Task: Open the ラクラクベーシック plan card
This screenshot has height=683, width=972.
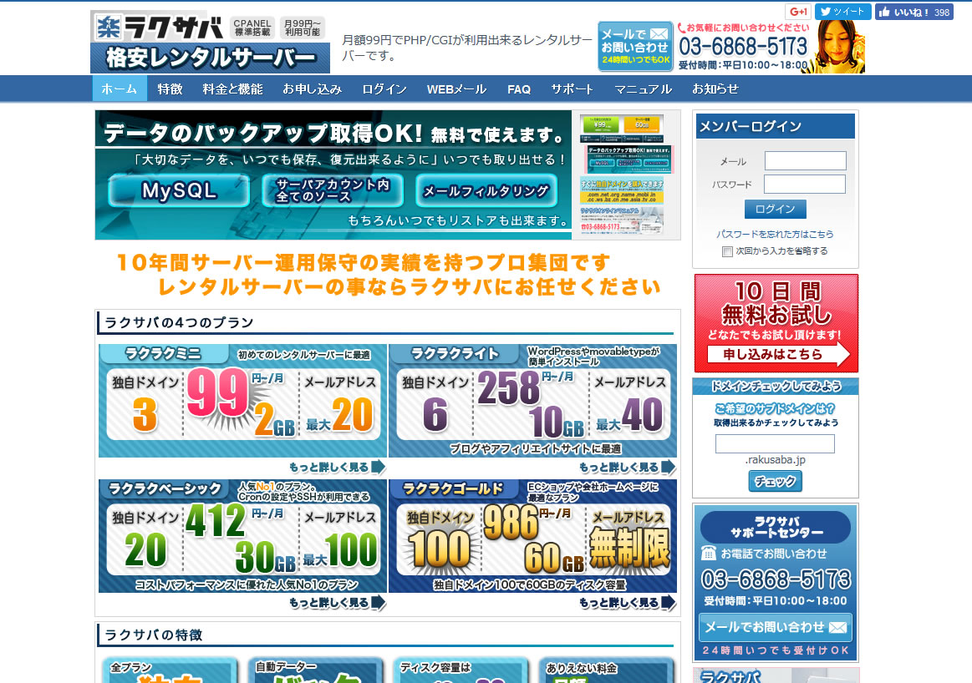Action: pos(242,536)
